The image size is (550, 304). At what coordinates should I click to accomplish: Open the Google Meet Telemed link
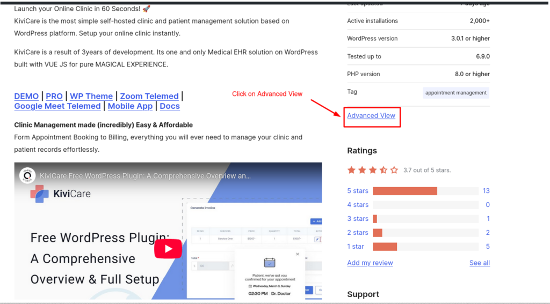(x=57, y=106)
